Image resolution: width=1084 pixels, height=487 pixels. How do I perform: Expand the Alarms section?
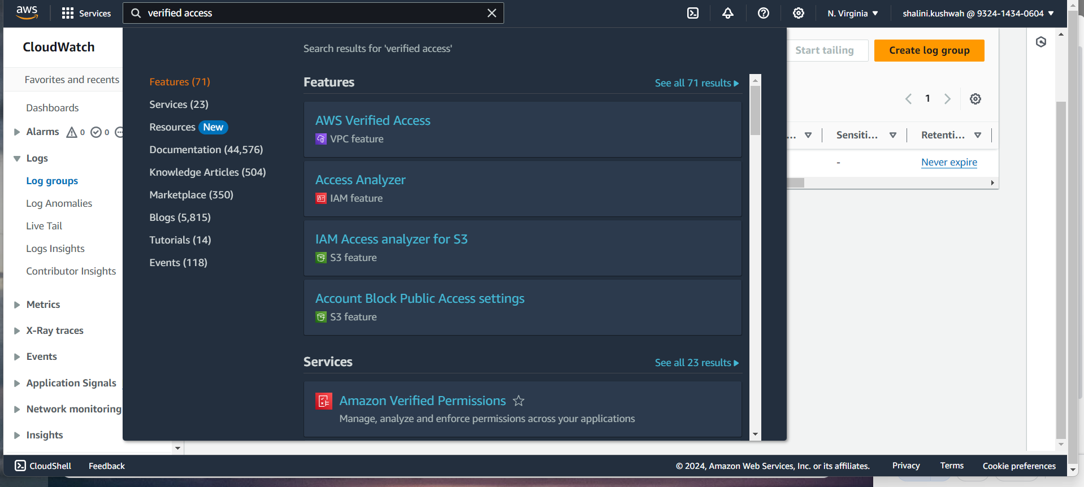tap(17, 132)
